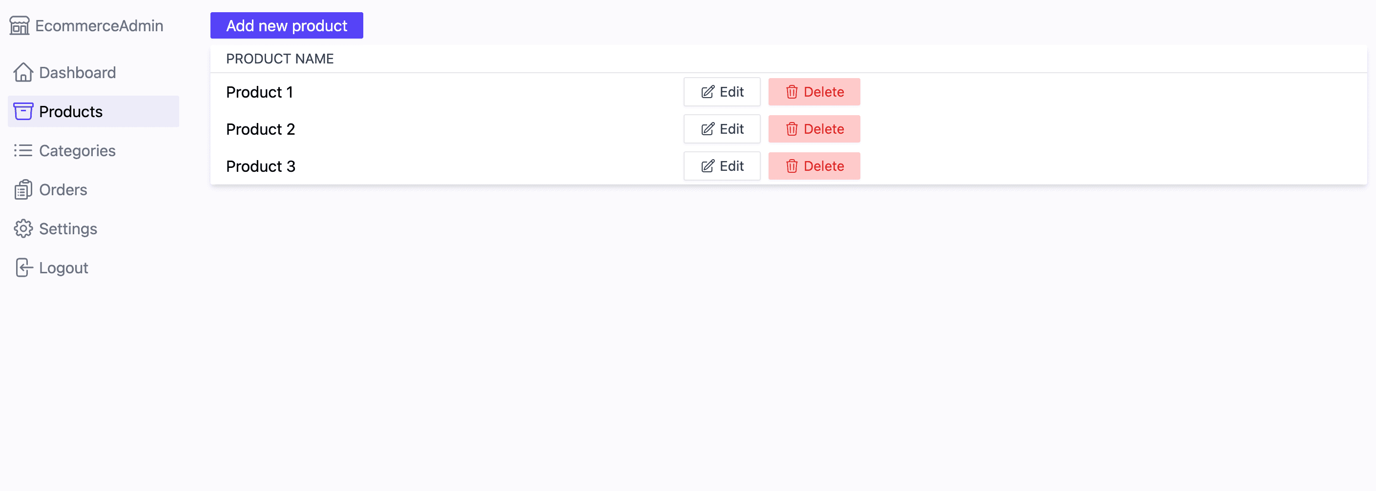Navigate to Categories in the sidebar
Screen dimensions: 1376x491
(77, 150)
